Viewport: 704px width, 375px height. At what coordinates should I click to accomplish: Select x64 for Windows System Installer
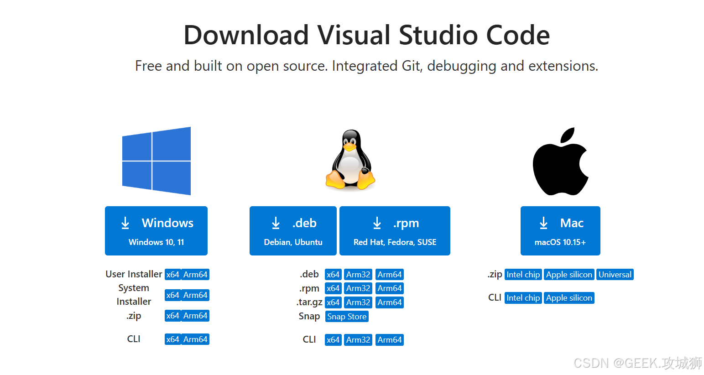pos(172,295)
